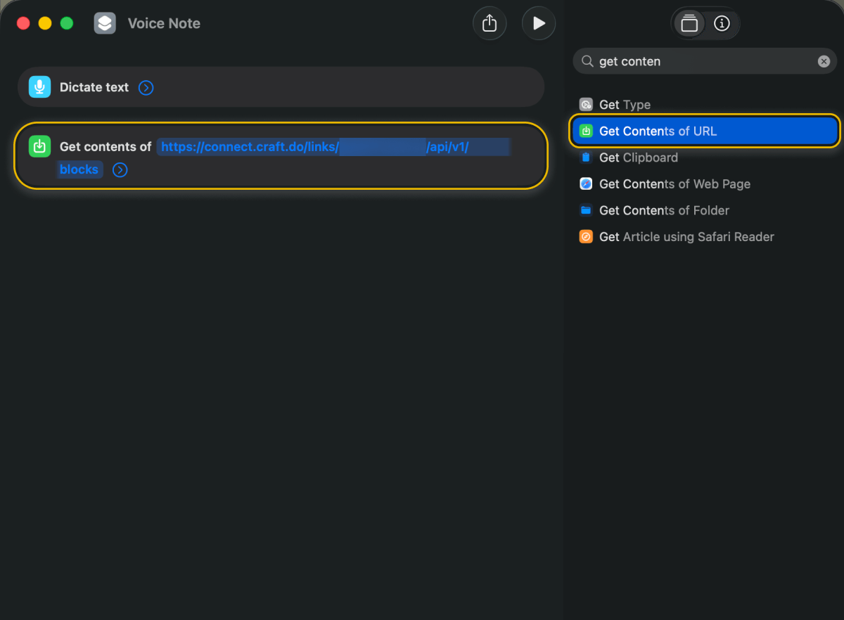Click the Voice Note shortcut icon in titlebar

(104, 22)
